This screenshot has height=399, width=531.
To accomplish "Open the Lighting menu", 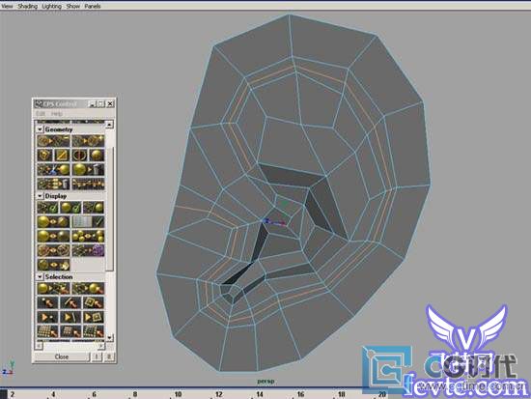I will (51, 6).
